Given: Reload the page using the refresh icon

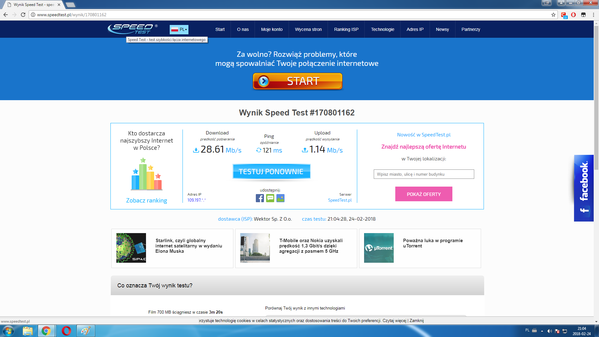Looking at the screenshot, I should (23, 15).
